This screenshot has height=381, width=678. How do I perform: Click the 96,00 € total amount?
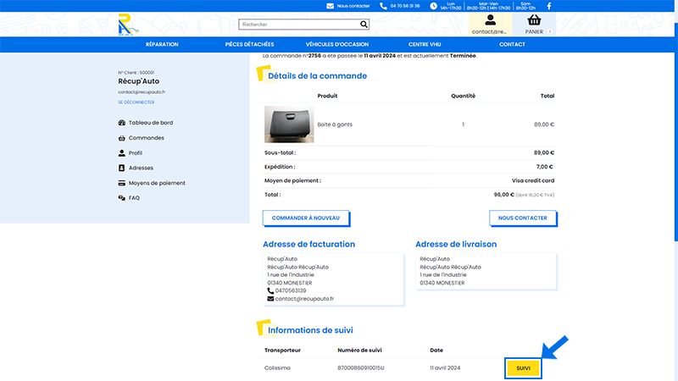(x=503, y=195)
